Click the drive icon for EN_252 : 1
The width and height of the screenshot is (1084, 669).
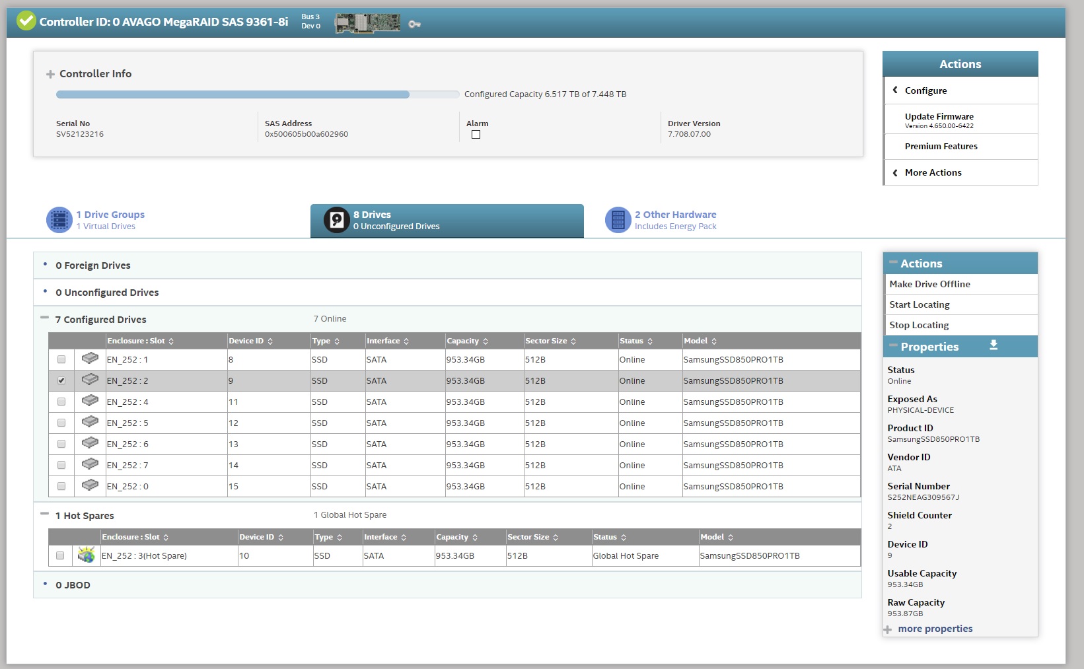pyautogui.click(x=90, y=359)
